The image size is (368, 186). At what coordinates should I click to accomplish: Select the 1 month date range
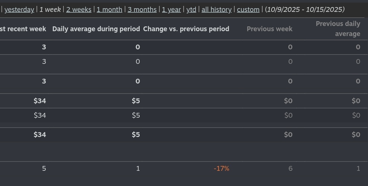coord(110,10)
